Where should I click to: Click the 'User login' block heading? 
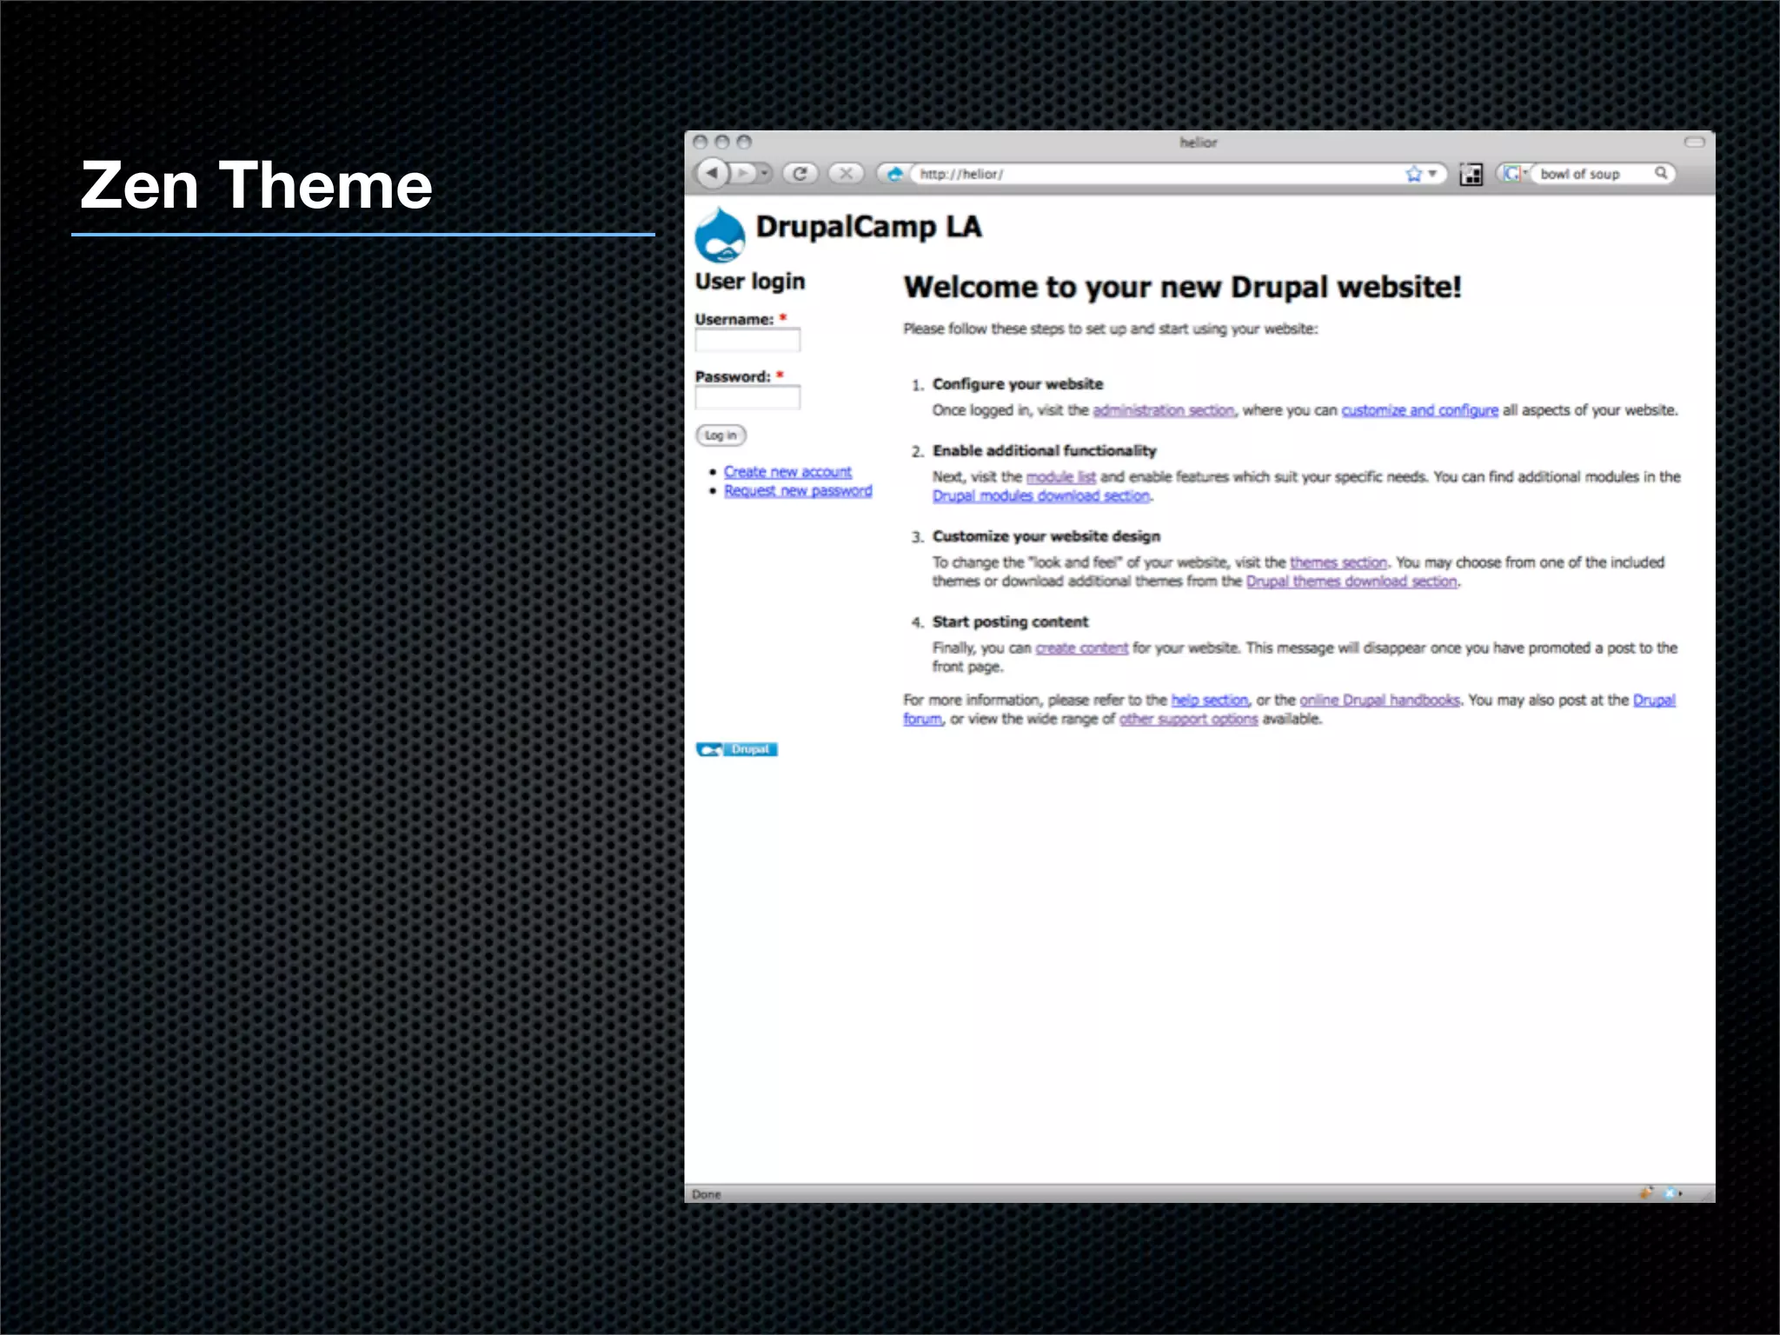tap(750, 282)
